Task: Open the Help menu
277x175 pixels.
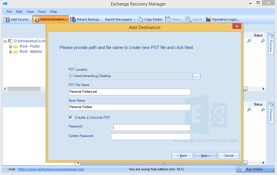Action: tap(54, 12)
